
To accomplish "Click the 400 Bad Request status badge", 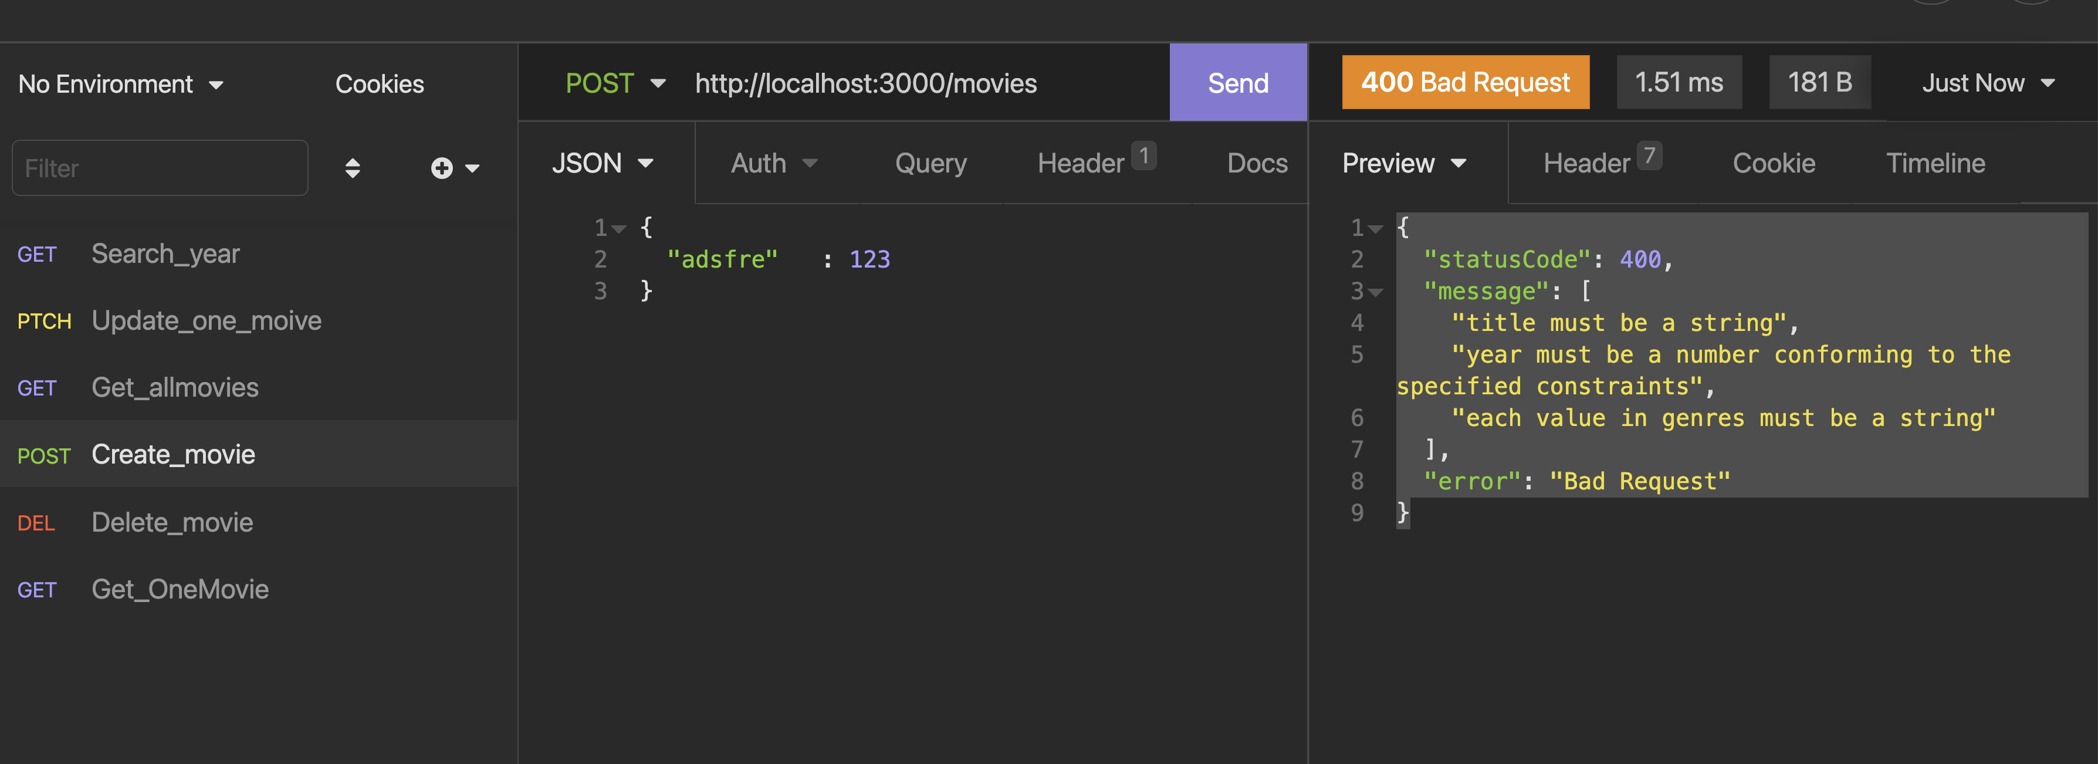I will click(x=1464, y=82).
